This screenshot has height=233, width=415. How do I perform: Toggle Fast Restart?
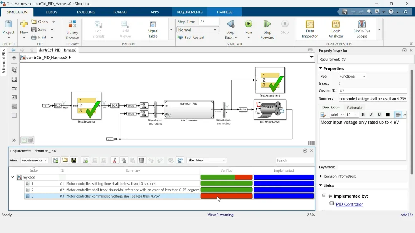click(191, 37)
